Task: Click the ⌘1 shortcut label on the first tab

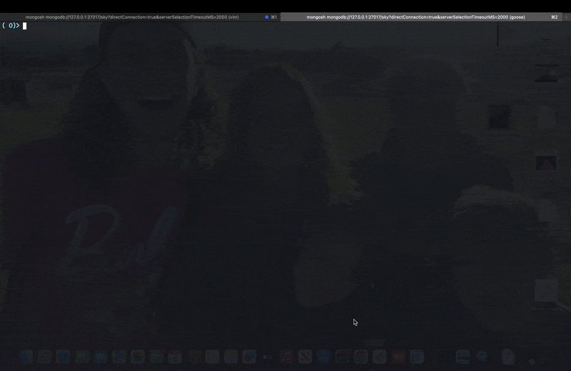Action: click(274, 17)
